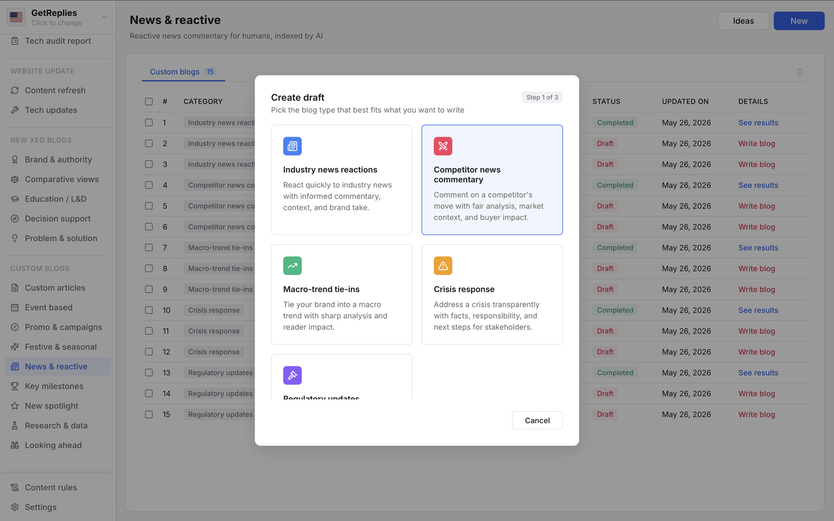The width and height of the screenshot is (834, 521).
Task: Click the Problem & solution lightbulb icon
Action: 15,239
